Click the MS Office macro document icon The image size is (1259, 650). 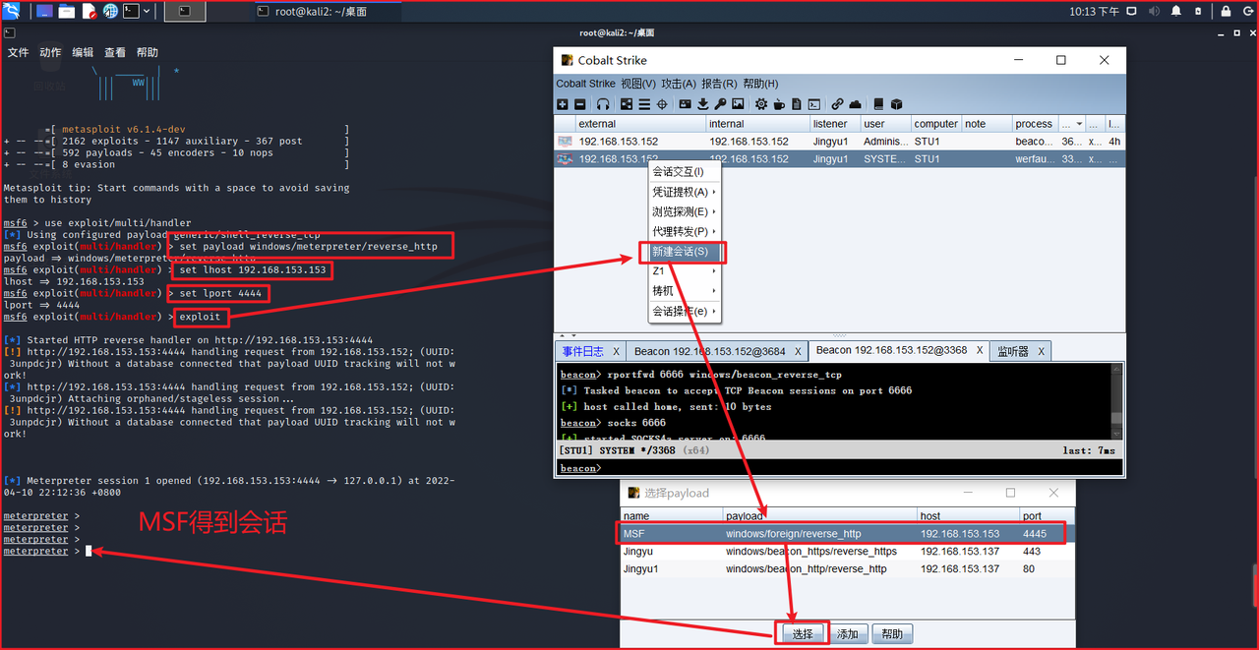[x=797, y=104]
